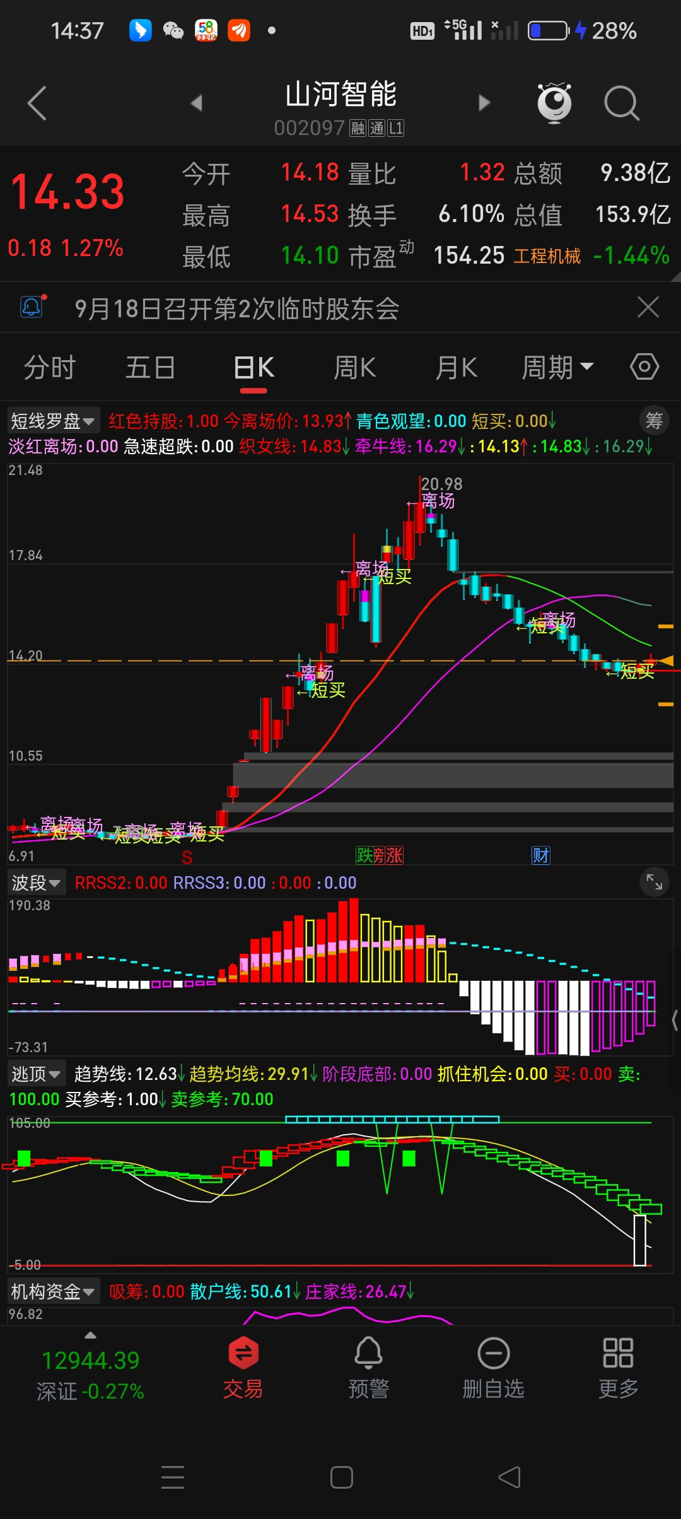This screenshot has width=681, height=1519.
Task: Open the 交易 trade icon
Action: point(243,1367)
